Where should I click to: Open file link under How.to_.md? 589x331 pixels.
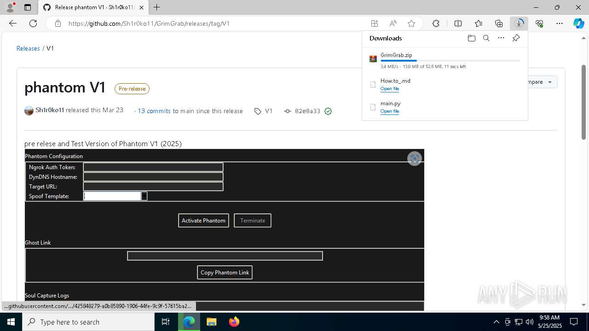(x=390, y=89)
